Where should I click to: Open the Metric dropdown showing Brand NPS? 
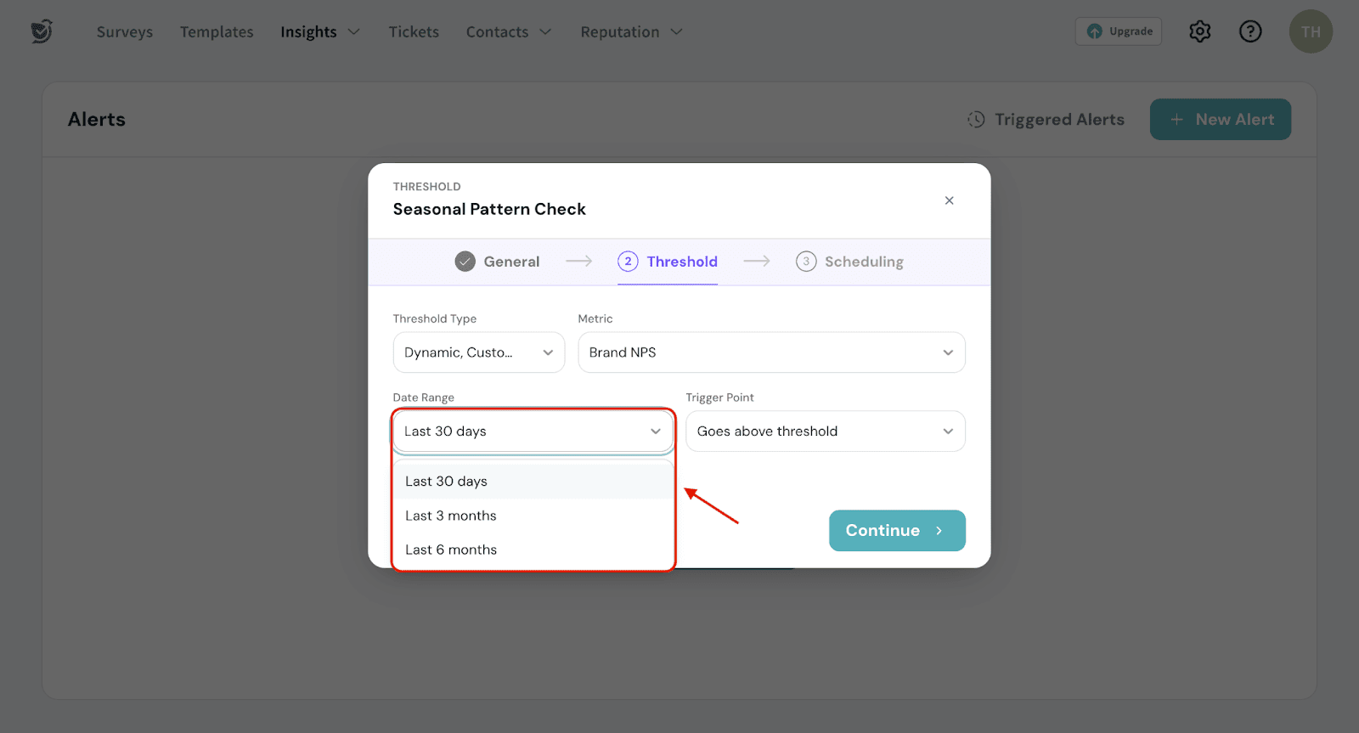pos(770,352)
